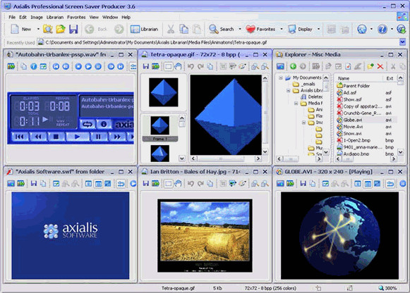Viewport: 410px width, 293px height.
Task: Select the hand pan tool in Tetra-opaque window
Action: [x=178, y=66]
